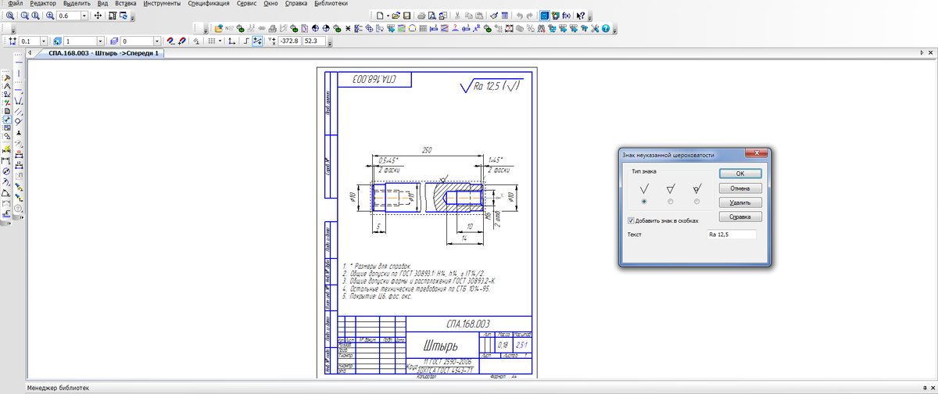Expand the grid options arrow
Screen dimensions: 938x394
pyautogui.click(x=220, y=41)
